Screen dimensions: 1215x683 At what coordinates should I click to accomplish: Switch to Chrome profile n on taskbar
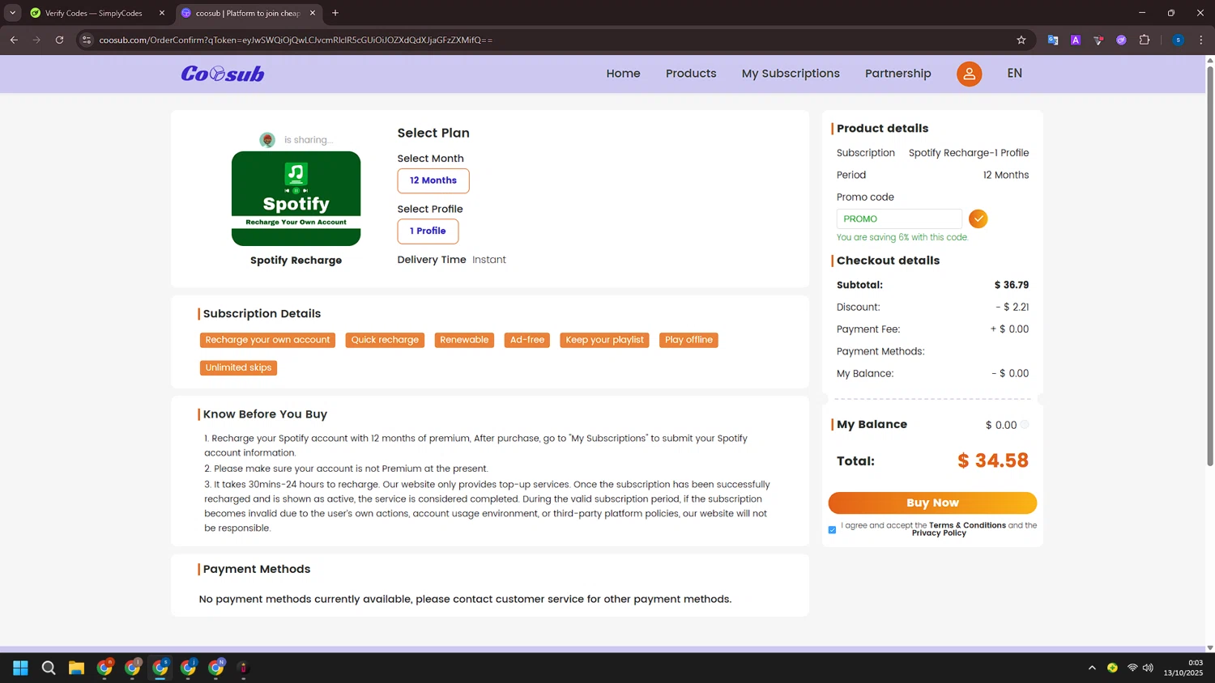coord(104,667)
